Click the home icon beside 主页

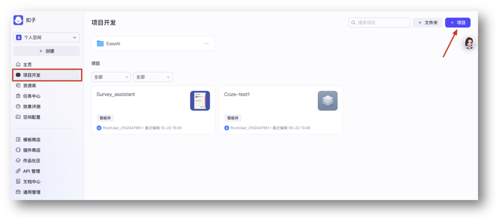tap(18, 65)
